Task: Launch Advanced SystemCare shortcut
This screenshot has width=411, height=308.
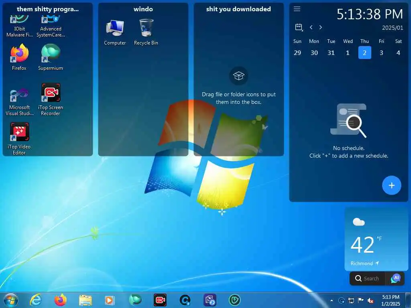Action: [51, 26]
